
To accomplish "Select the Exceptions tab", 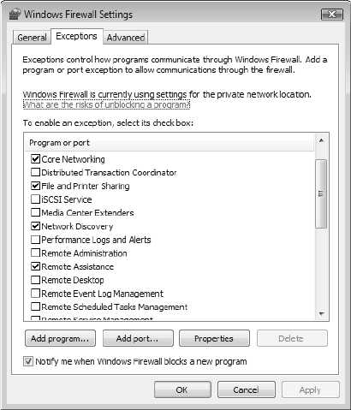I will pos(76,36).
